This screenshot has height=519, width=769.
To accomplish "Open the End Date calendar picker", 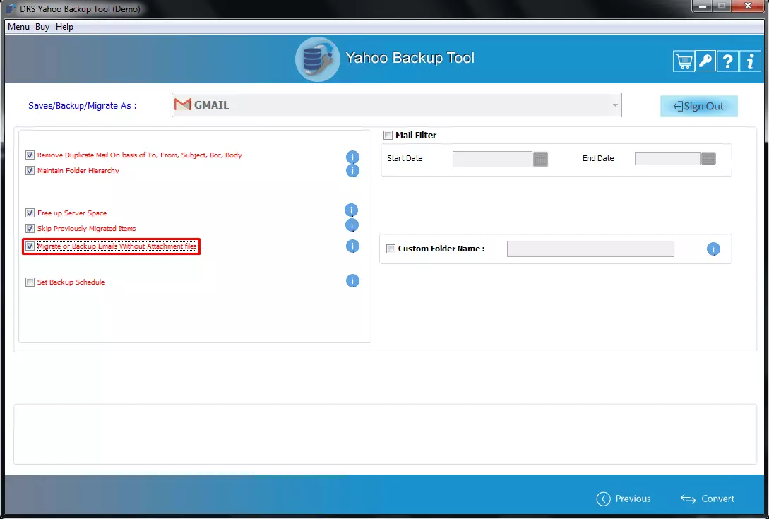I will pos(709,158).
